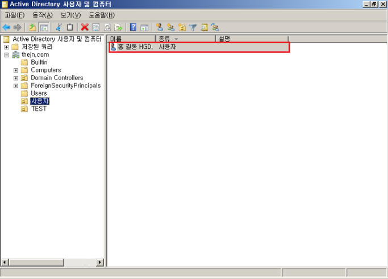Expand the 저장된 쿼리 node

[6, 47]
